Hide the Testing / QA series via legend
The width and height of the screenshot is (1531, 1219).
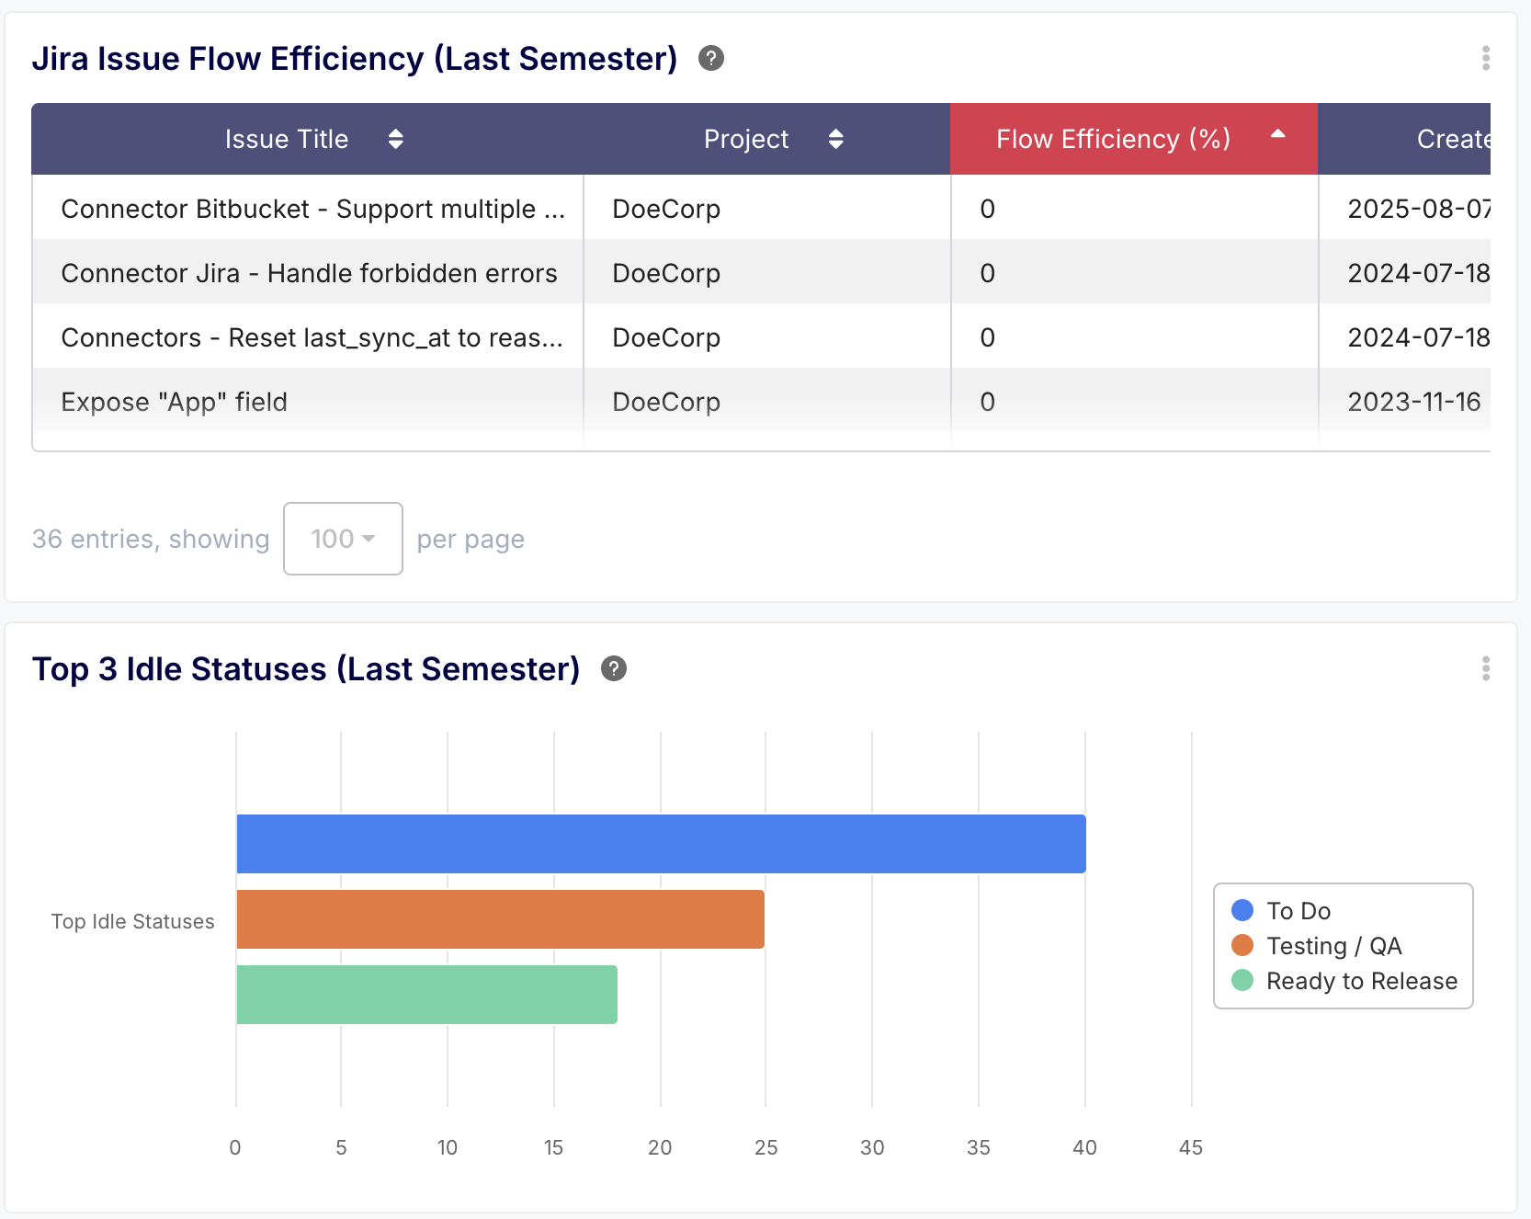1334,946
